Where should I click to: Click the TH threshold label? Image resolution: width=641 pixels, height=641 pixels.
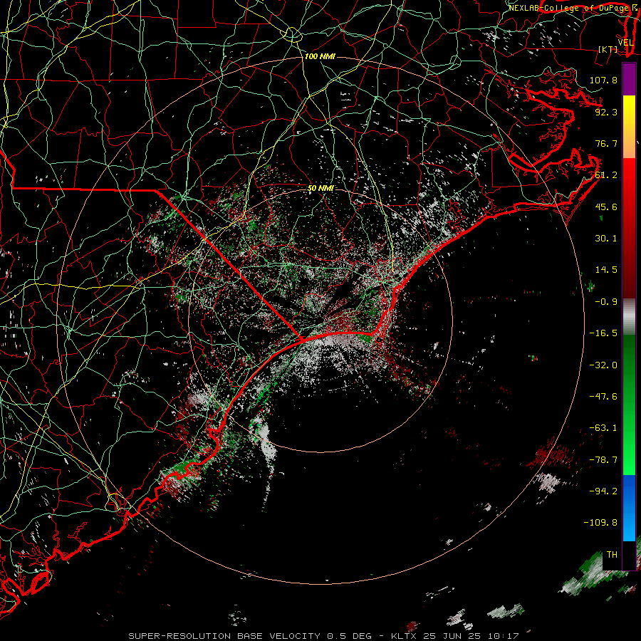click(x=612, y=555)
